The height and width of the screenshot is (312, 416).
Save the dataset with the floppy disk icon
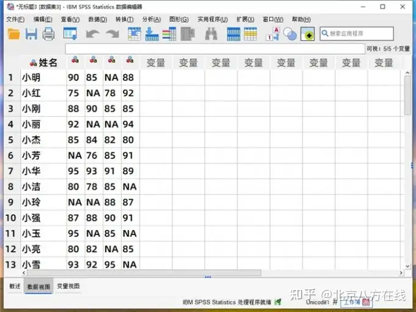pyautogui.click(x=31, y=34)
